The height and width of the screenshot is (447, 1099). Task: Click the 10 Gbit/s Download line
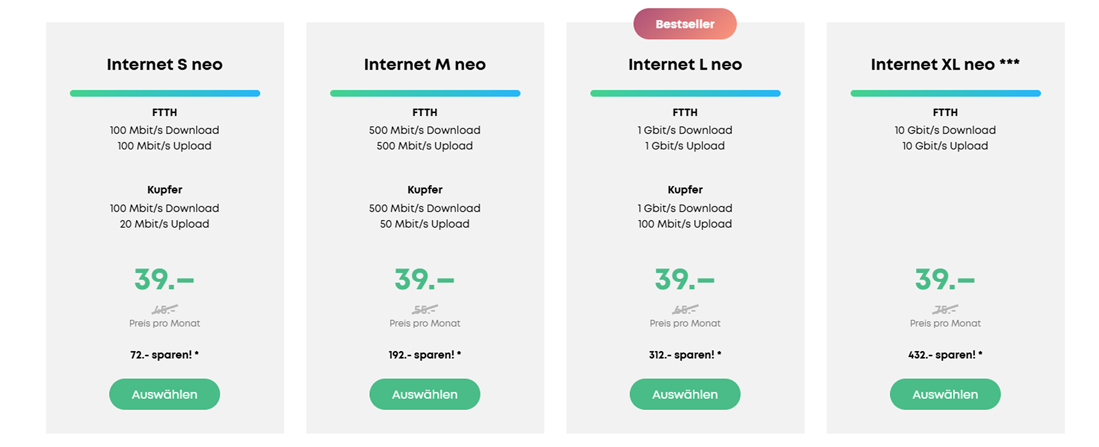coord(945,130)
